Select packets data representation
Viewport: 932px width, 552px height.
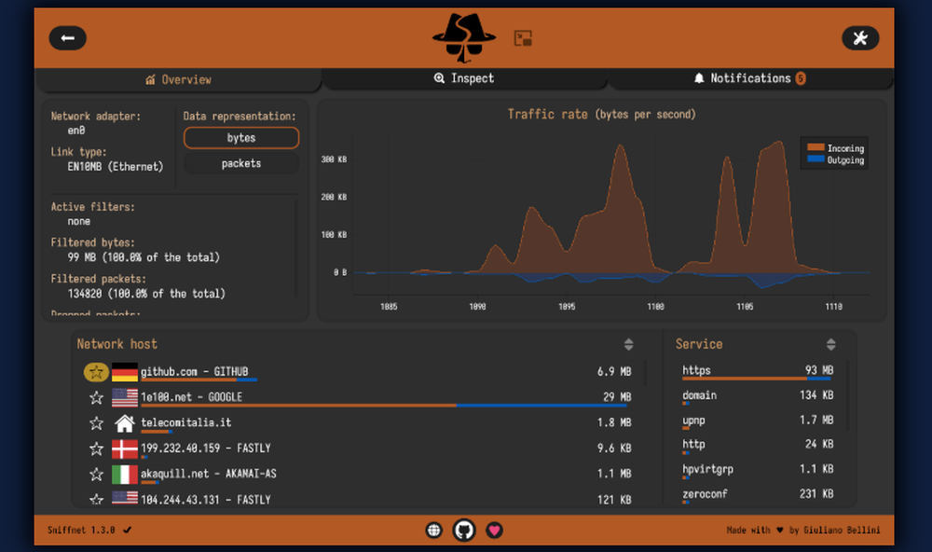pyautogui.click(x=241, y=163)
